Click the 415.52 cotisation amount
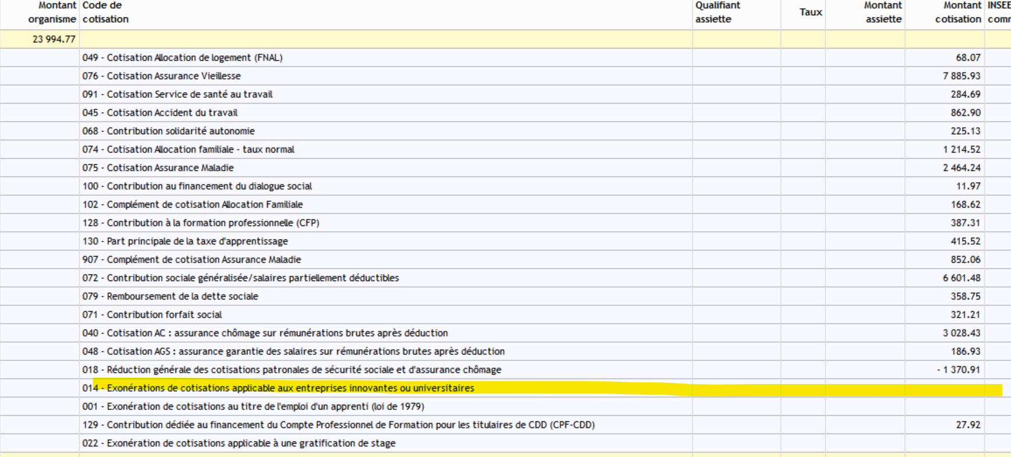This screenshot has width=1011, height=457. click(966, 241)
